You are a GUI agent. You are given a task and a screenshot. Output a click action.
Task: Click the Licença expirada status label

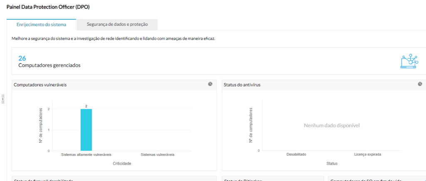click(367, 154)
